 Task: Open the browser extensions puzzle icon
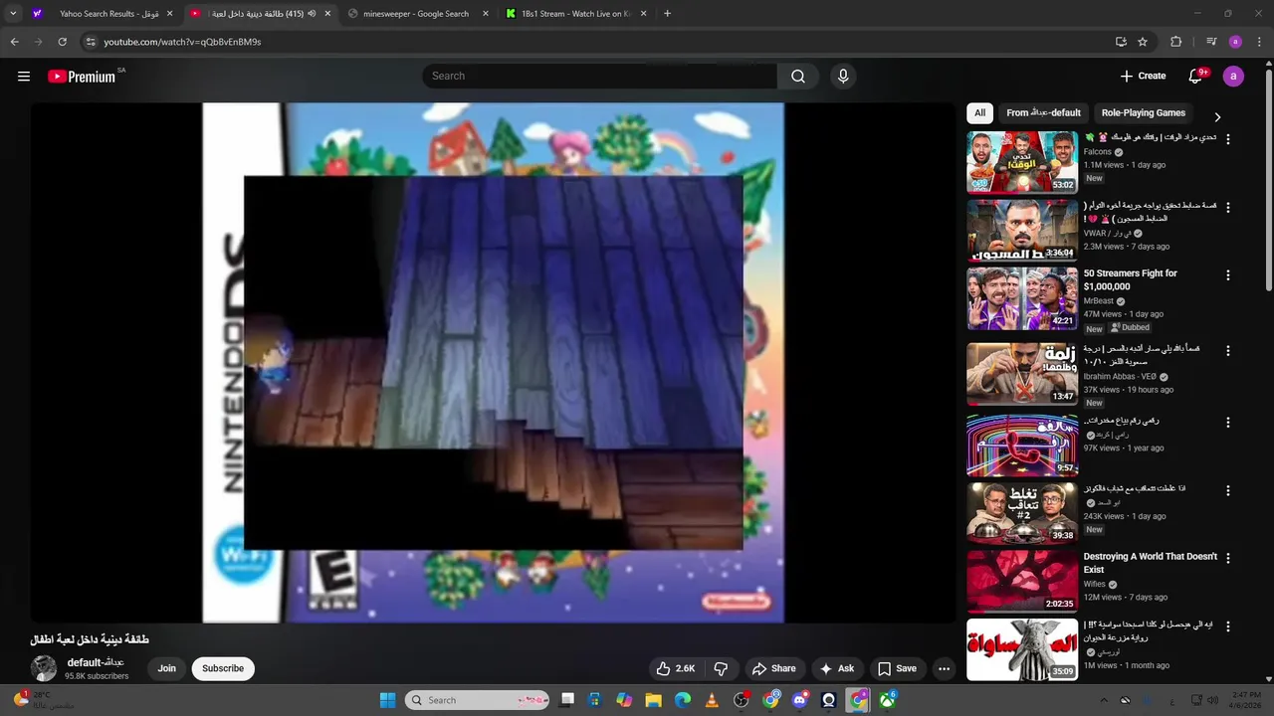point(1175,42)
